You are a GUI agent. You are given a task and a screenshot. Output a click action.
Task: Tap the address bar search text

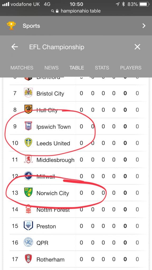tap(81, 11)
